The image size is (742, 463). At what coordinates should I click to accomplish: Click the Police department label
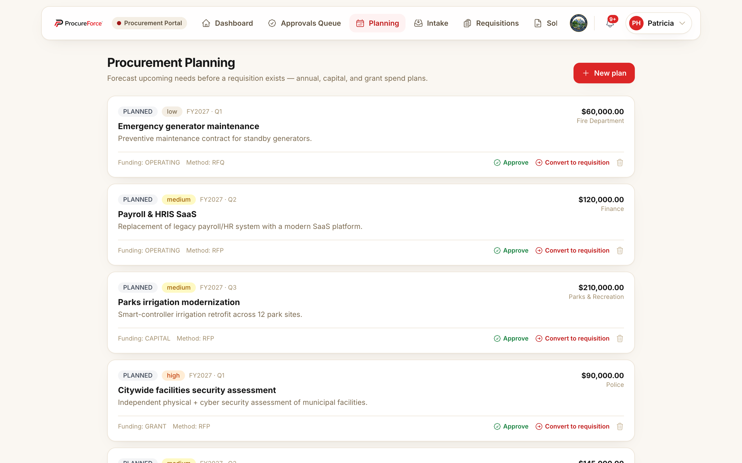click(x=615, y=385)
